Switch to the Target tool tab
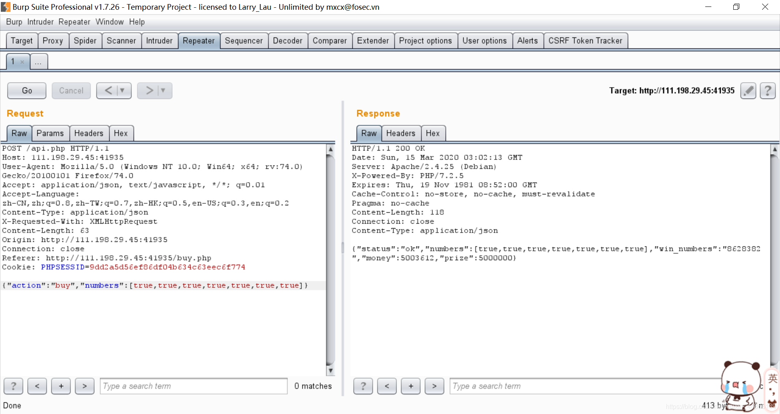The width and height of the screenshot is (780, 414). pos(22,41)
